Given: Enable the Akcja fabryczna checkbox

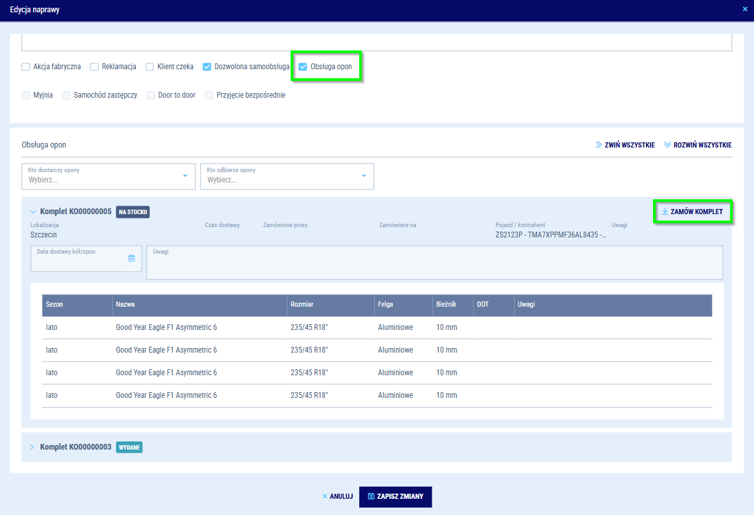Looking at the screenshot, I should pyautogui.click(x=26, y=67).
